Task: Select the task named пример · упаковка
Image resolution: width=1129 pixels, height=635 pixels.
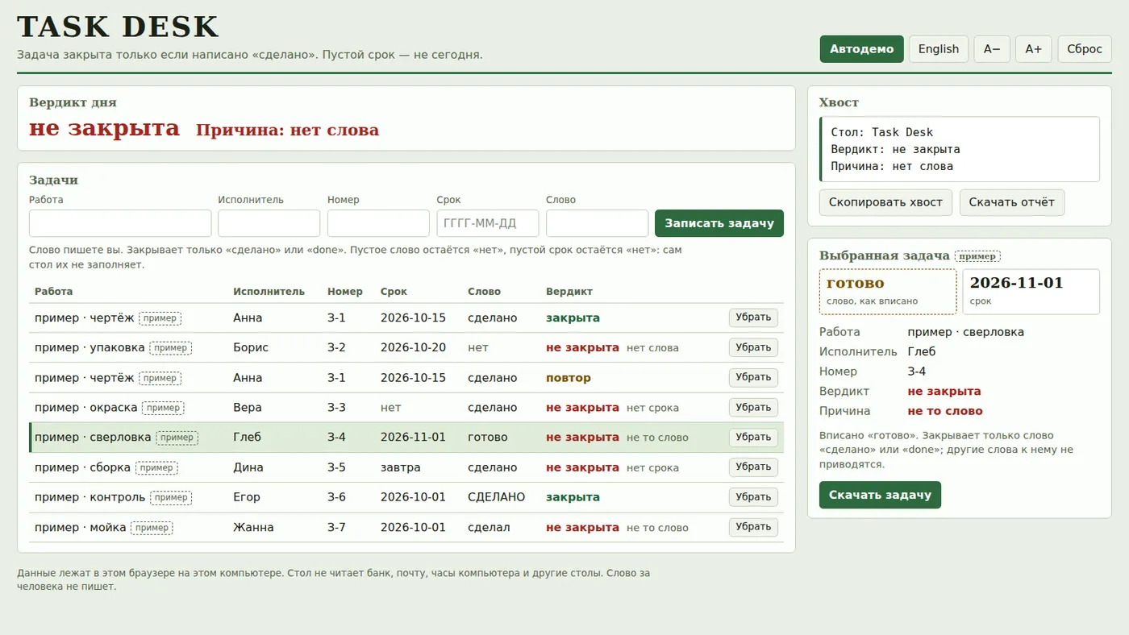Action: 90,347
